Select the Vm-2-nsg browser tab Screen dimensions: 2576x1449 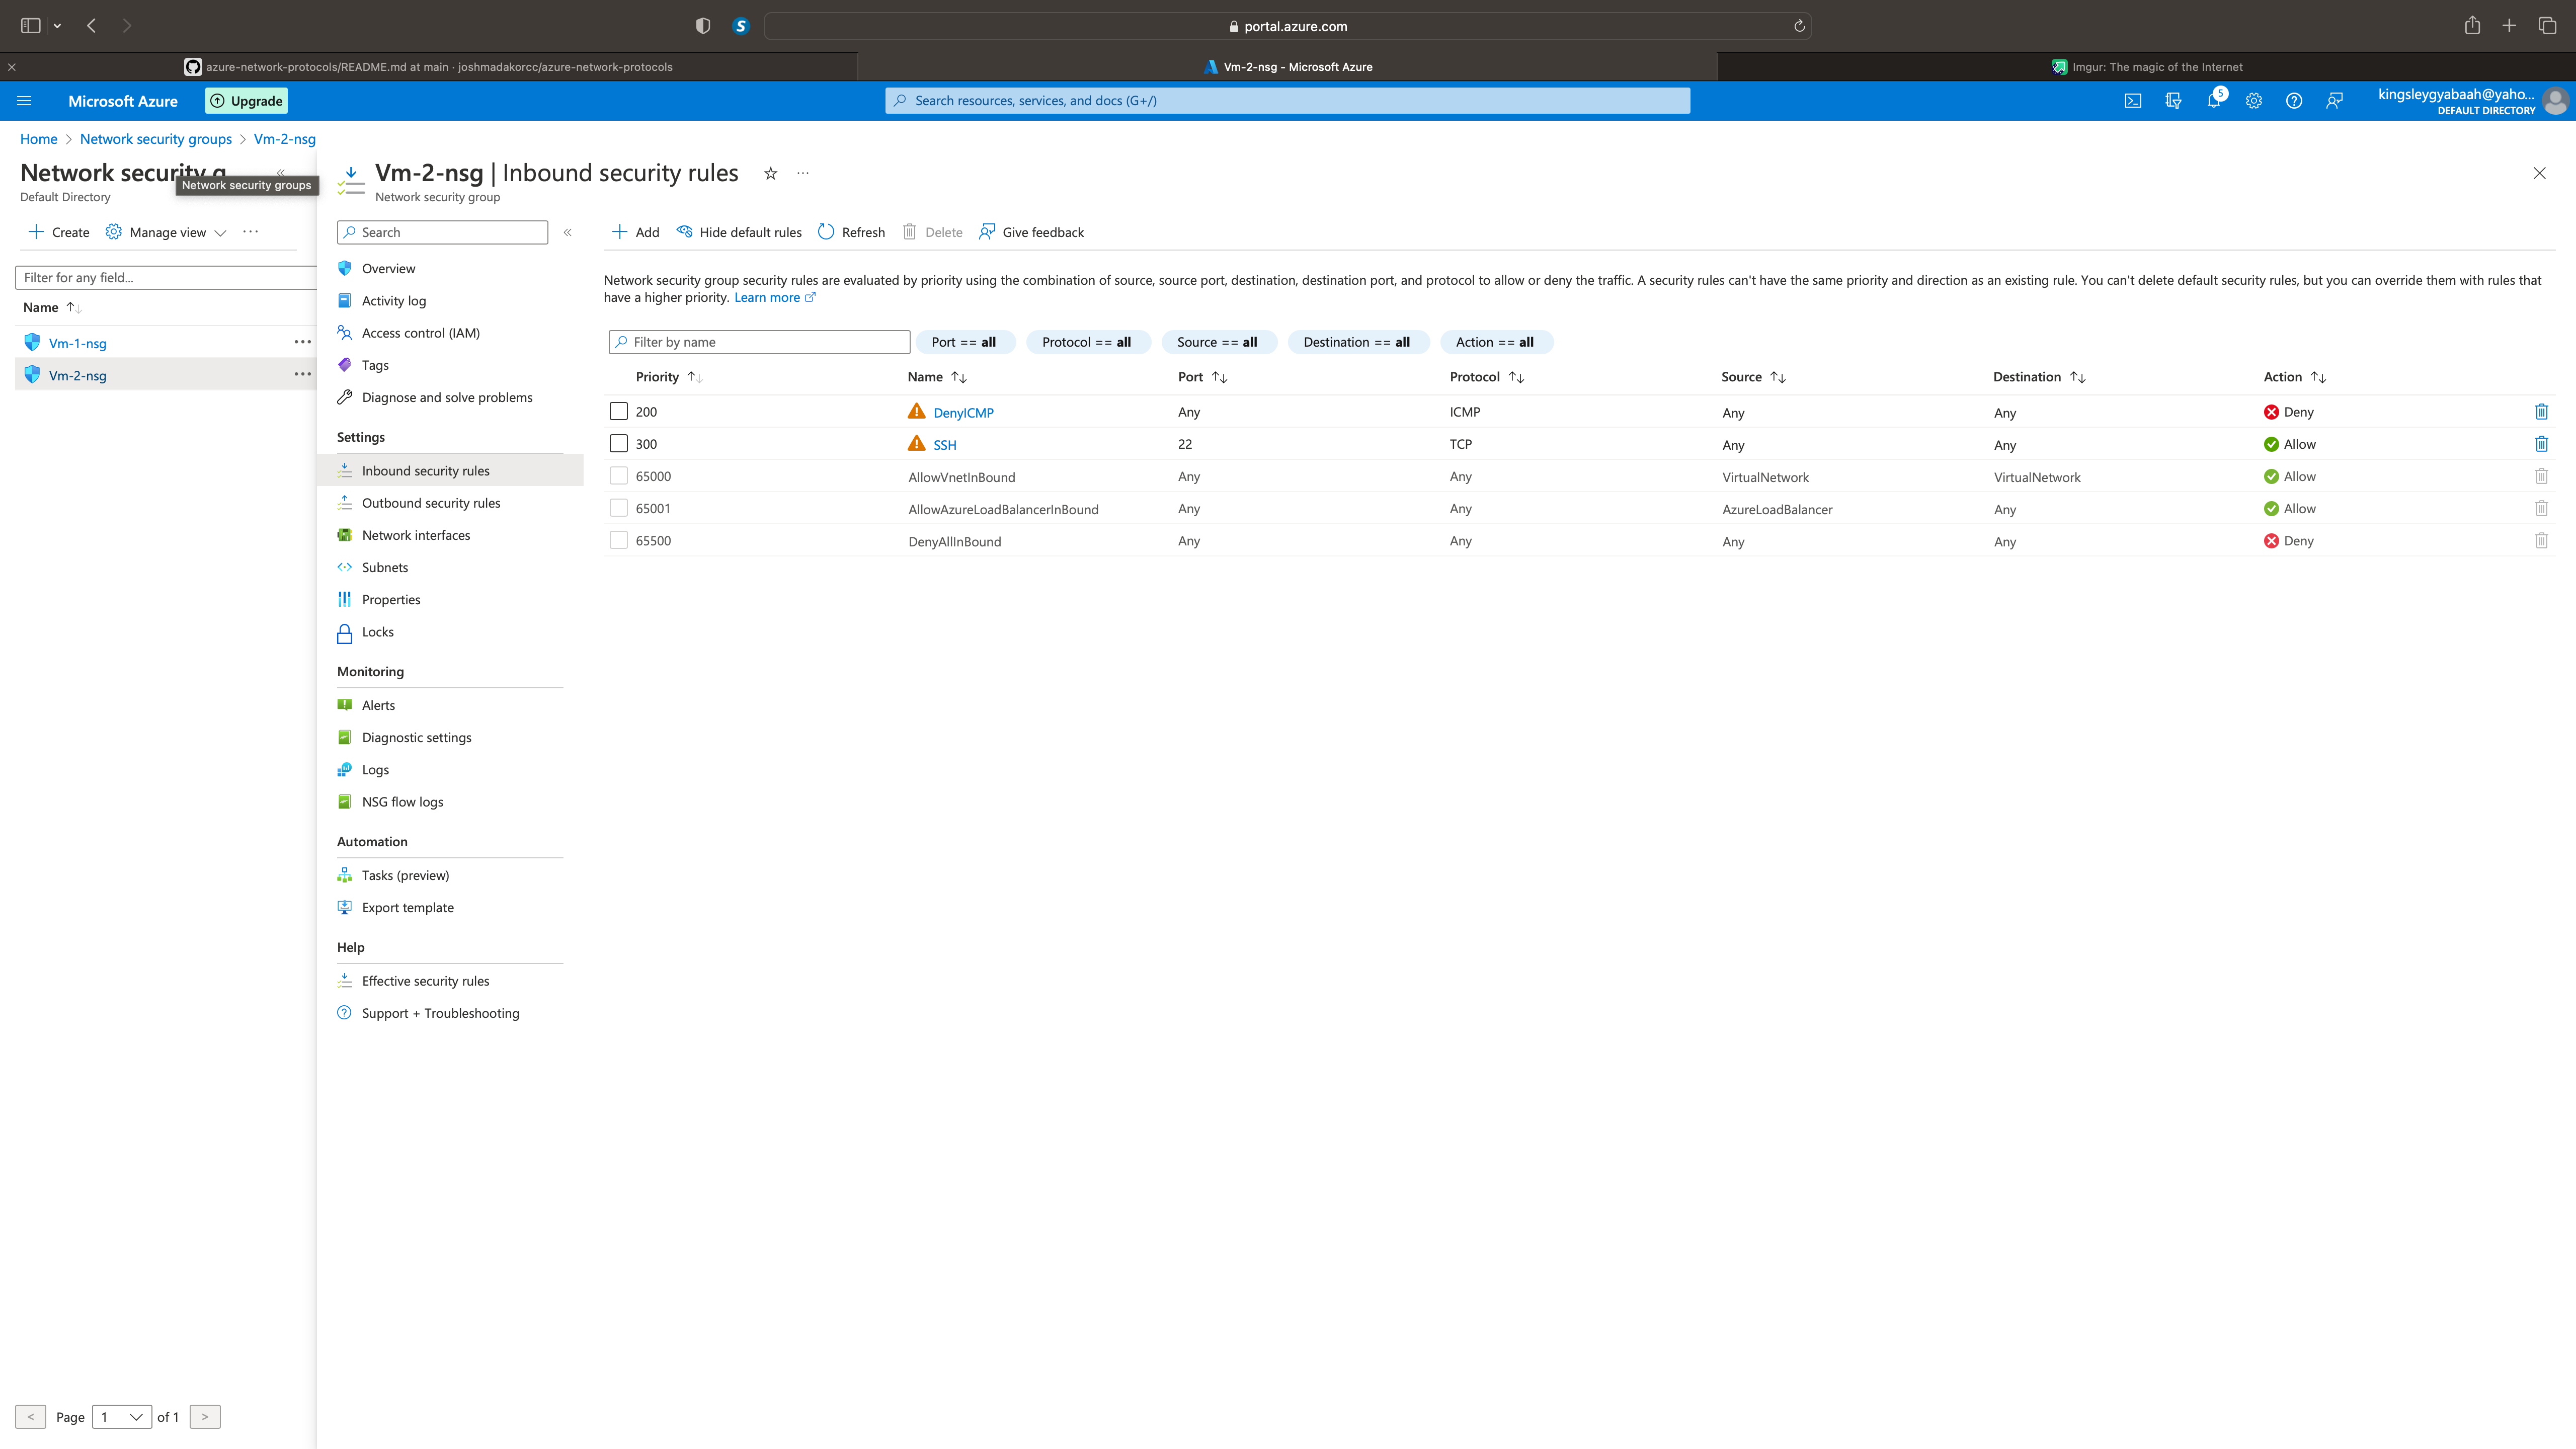[1288, 66]
